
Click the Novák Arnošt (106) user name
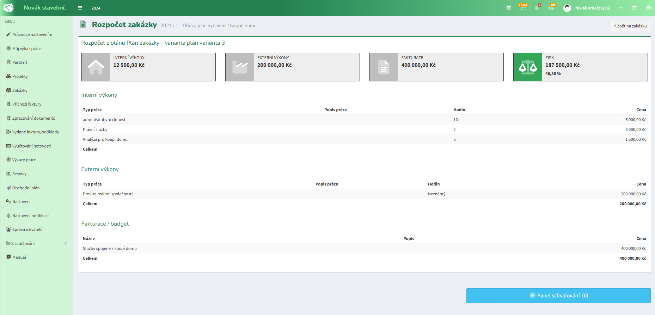pyautogui.click(x=593, y=8)
